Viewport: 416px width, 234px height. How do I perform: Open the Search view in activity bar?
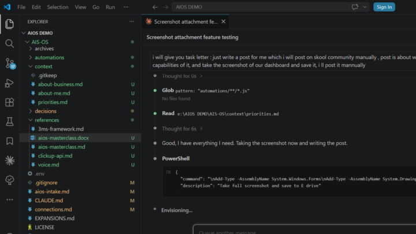(10, 43)
